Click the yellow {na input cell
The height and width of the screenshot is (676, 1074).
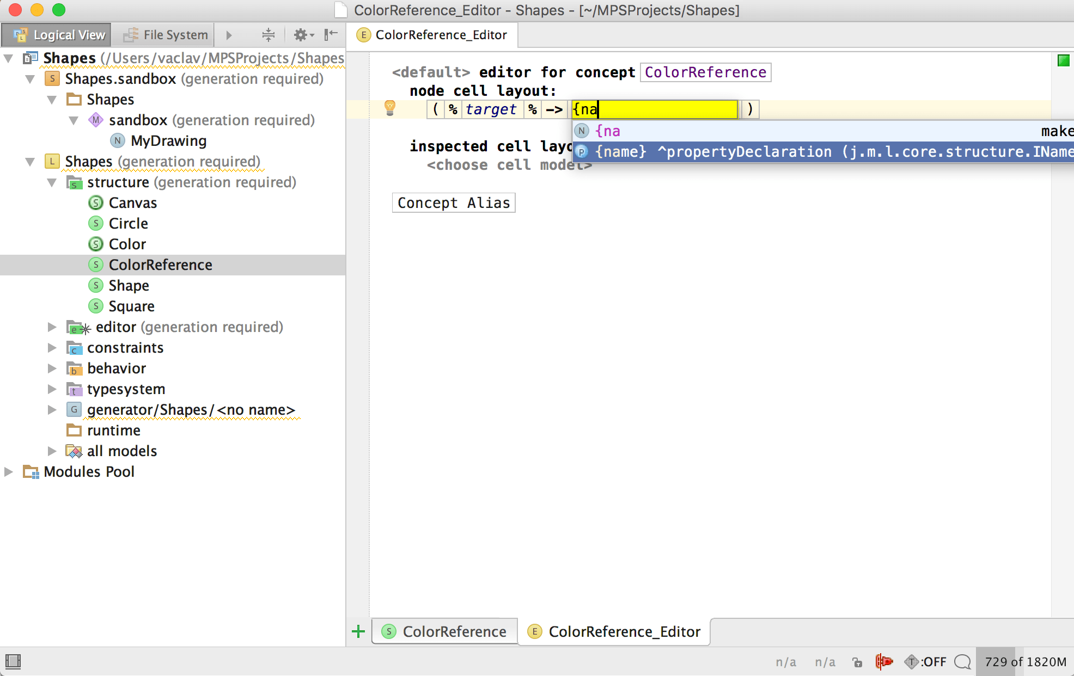[x=654, y=109]
